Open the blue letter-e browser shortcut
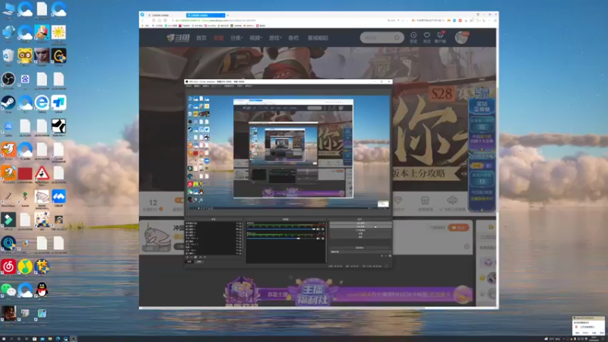The width and height of the screenshot is (608, 342). (x=42, y=103)
